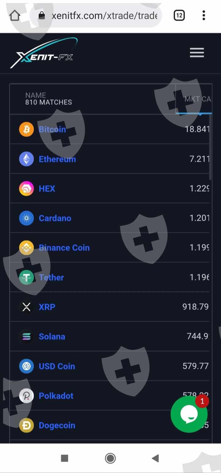This screenshot has height=473, width=221.
Task: Open the Polkadot link
Action: tap(56, 396)
